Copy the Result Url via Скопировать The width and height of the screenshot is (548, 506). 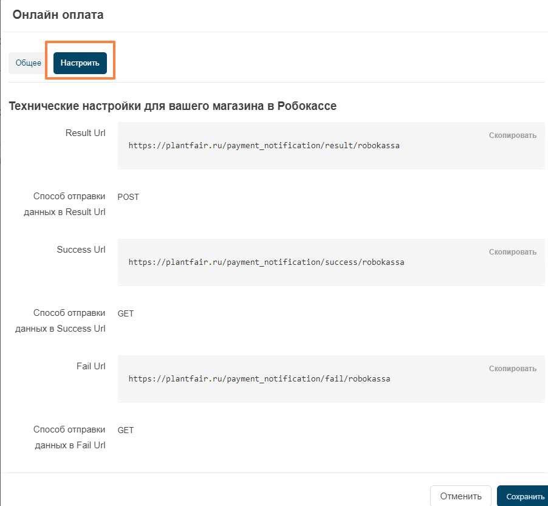512,135
